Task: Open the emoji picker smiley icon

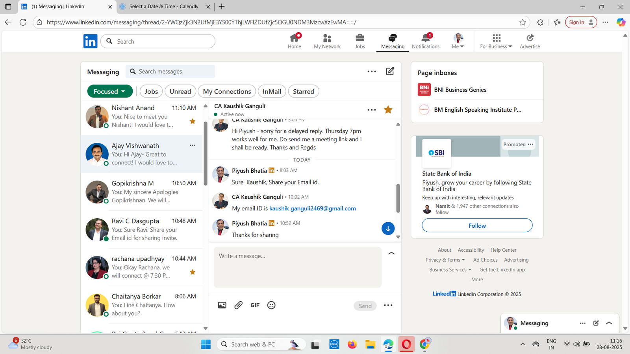Action: coord(271,305)
